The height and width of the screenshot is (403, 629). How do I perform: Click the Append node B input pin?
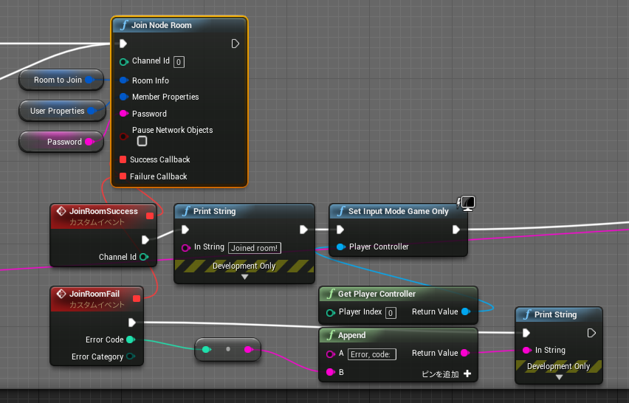coord(330,372)
